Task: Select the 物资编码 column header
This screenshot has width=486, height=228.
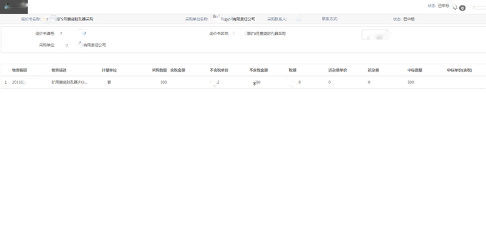Action: click(19, 70)
